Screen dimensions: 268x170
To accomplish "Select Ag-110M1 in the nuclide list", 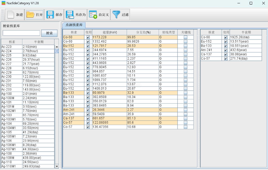I will click(12, 166).
